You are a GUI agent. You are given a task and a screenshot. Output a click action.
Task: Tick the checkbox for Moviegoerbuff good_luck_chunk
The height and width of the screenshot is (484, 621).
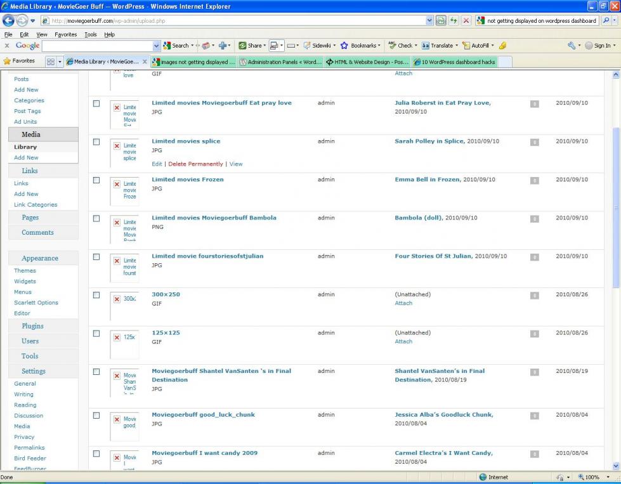point(96,415)
